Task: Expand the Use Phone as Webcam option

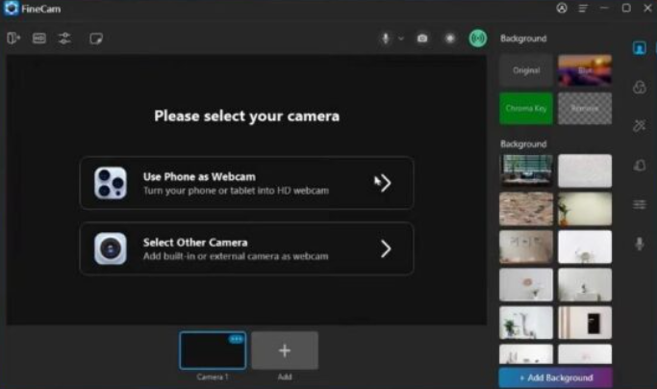Action: [x=384, y=183]
